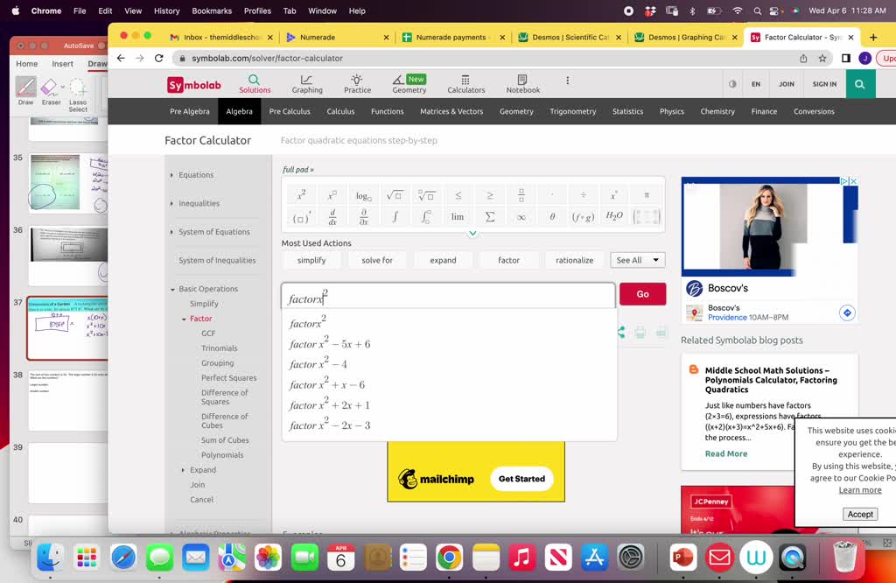Image resolution: width=896 pixels, height=583 pixels.
Task: Open the Calculators icon
Action: 465,84
